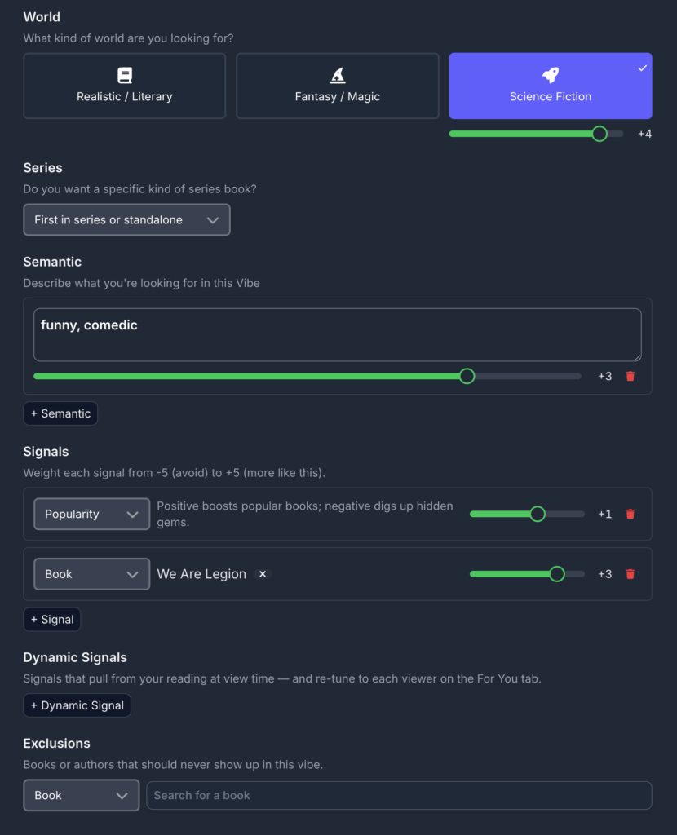The width and height of the screenshot is (677, 835).
Task: Click the book icon on Realistic / Literary
Action: point(125,76)
